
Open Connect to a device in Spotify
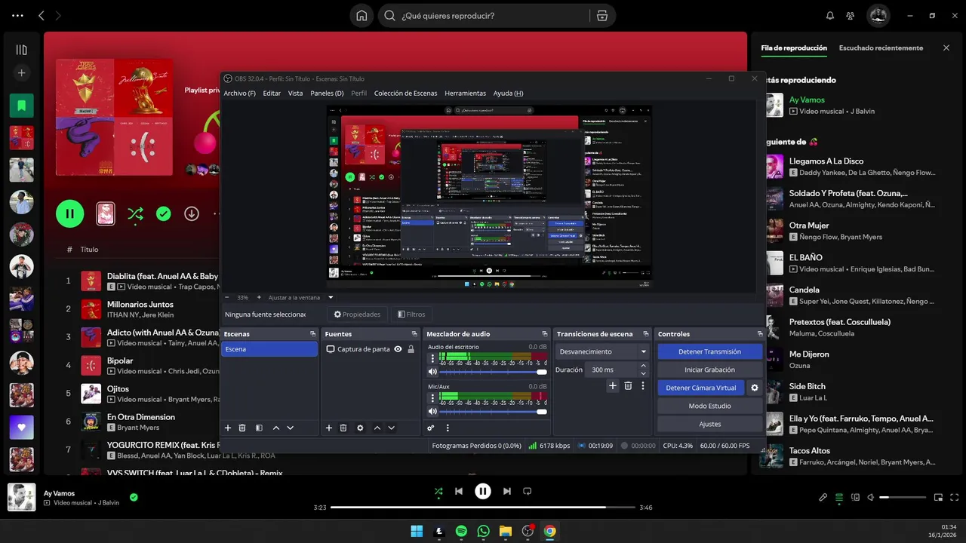click(x=855, y=497)
